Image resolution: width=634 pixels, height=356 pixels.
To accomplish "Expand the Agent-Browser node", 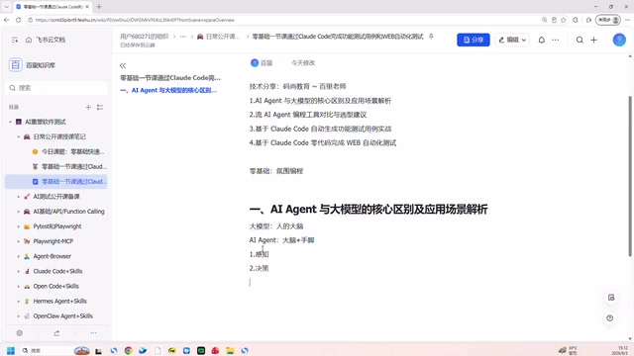I will [18, 256].
